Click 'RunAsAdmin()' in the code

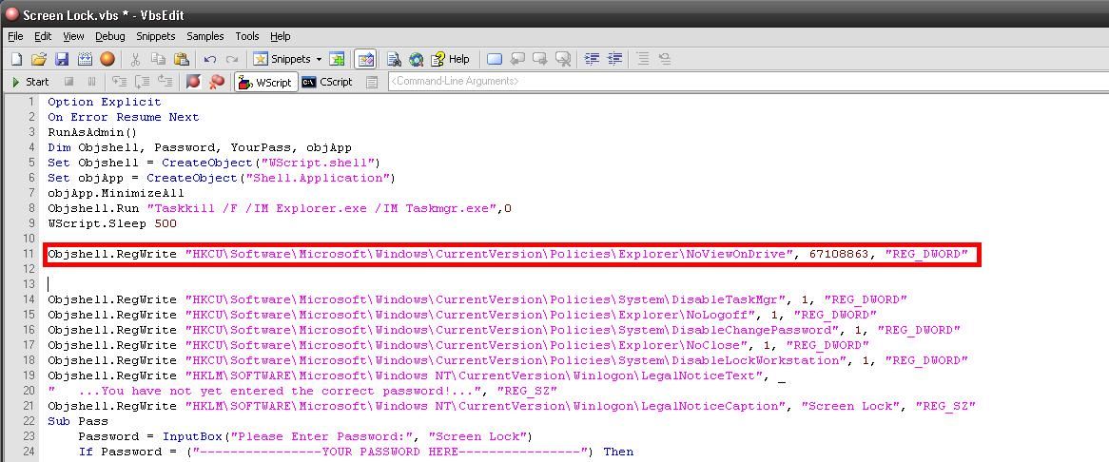(x=92, y=132)
